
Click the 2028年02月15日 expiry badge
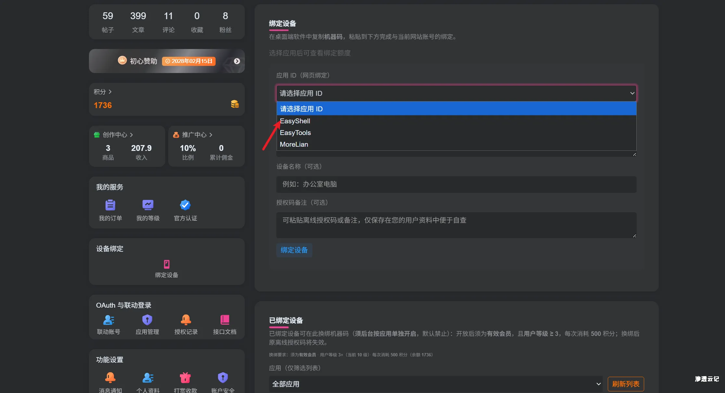[189, 61]
